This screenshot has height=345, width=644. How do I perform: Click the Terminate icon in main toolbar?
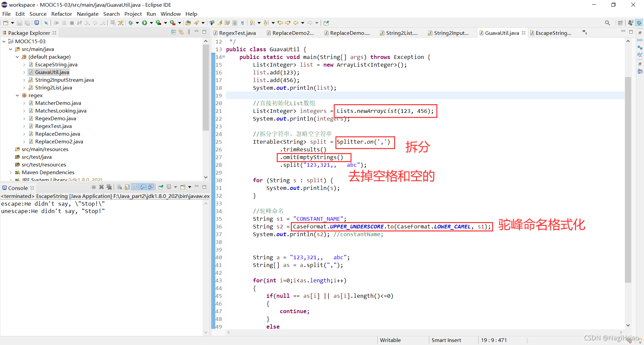click(x=72, y=23)
